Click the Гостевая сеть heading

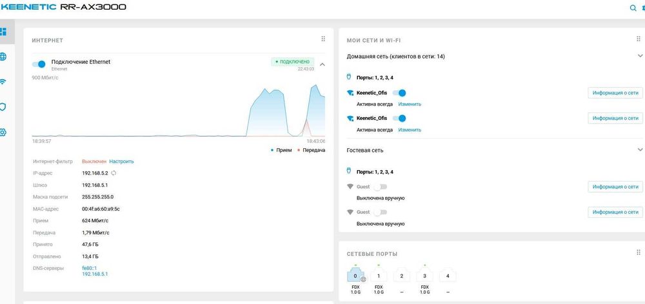point(365,150)
